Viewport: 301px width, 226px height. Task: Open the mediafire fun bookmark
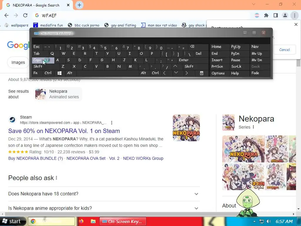(48, 25)
